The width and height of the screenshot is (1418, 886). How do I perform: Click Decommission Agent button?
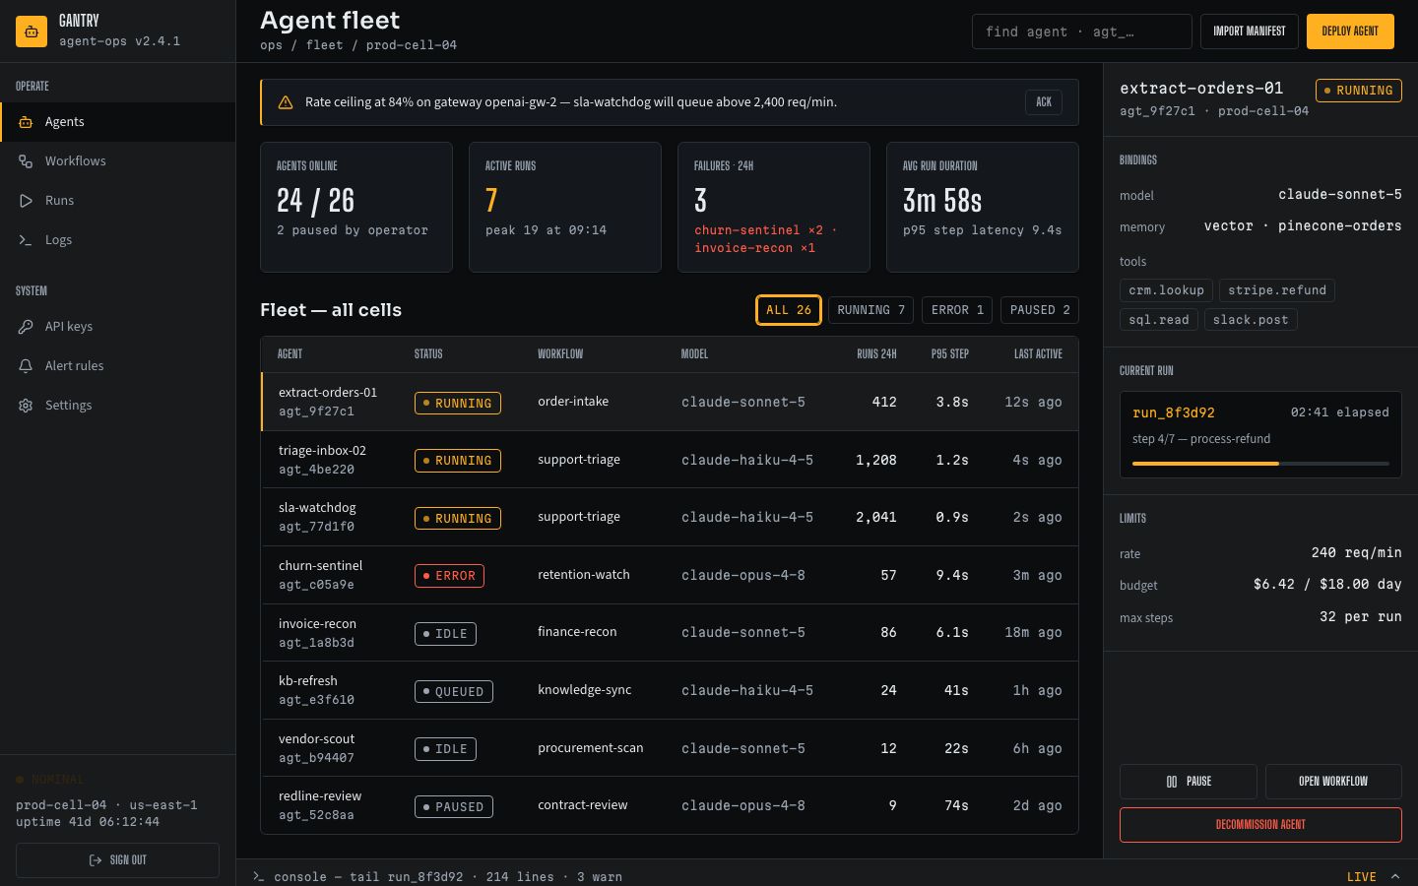1260,825
